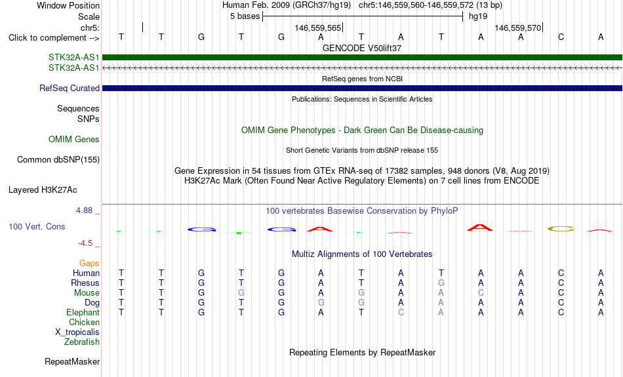Click the green STK32A-AS1 gene bar
The height and width of the screenshot is (377, 623).
coord(362,57)
